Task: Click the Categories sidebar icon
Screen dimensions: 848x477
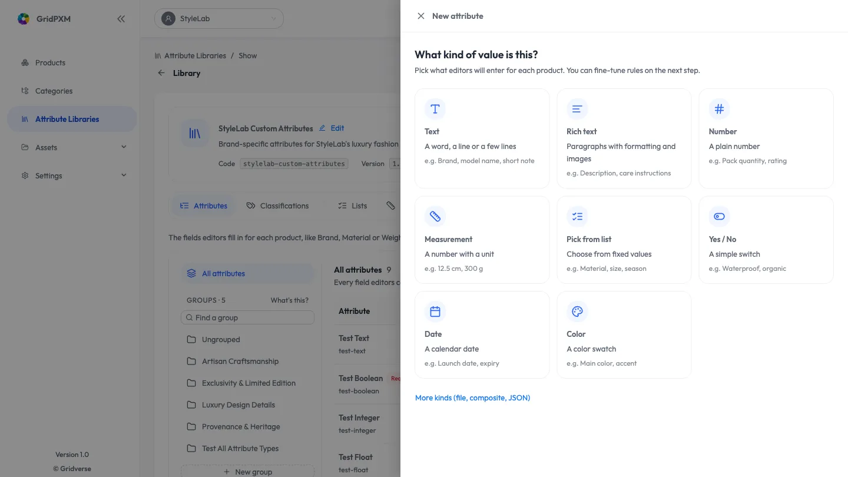Action: tap(25, 91)
